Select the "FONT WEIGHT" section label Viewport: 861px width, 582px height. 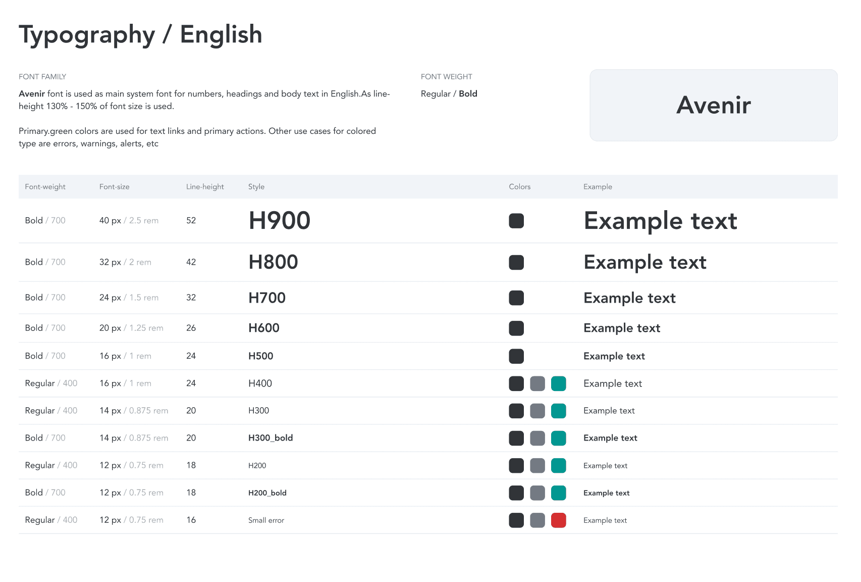click(447, 77)
